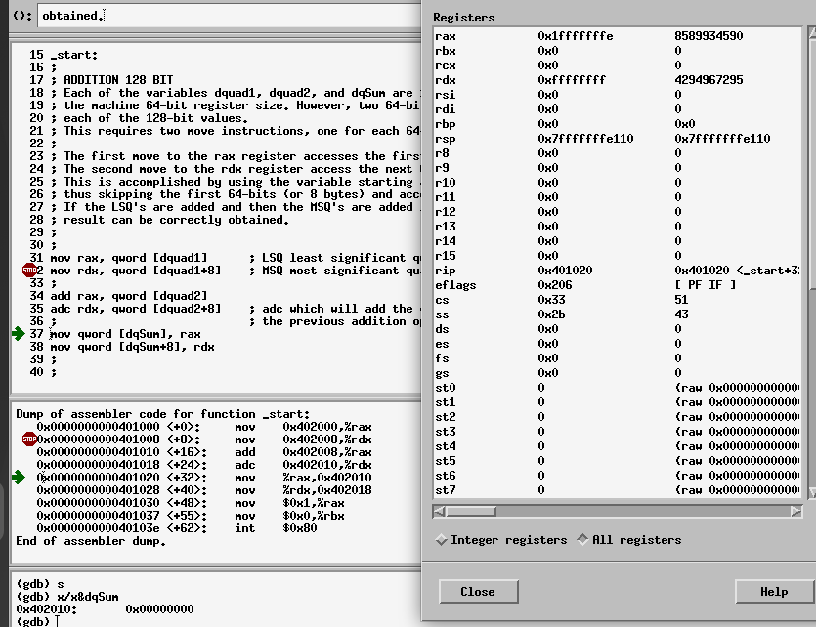816x627 pixels.
Task: Select the rbx register row
Action: point(618,51)
